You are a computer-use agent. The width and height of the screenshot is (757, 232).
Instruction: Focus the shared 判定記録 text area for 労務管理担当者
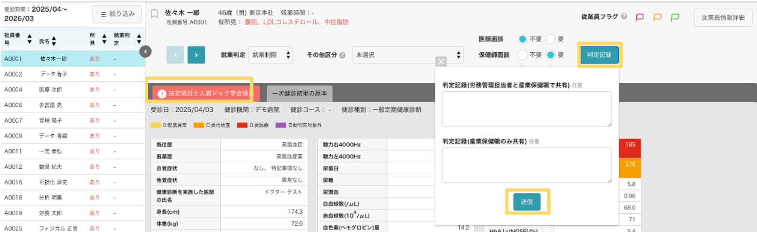pos(527,109)
